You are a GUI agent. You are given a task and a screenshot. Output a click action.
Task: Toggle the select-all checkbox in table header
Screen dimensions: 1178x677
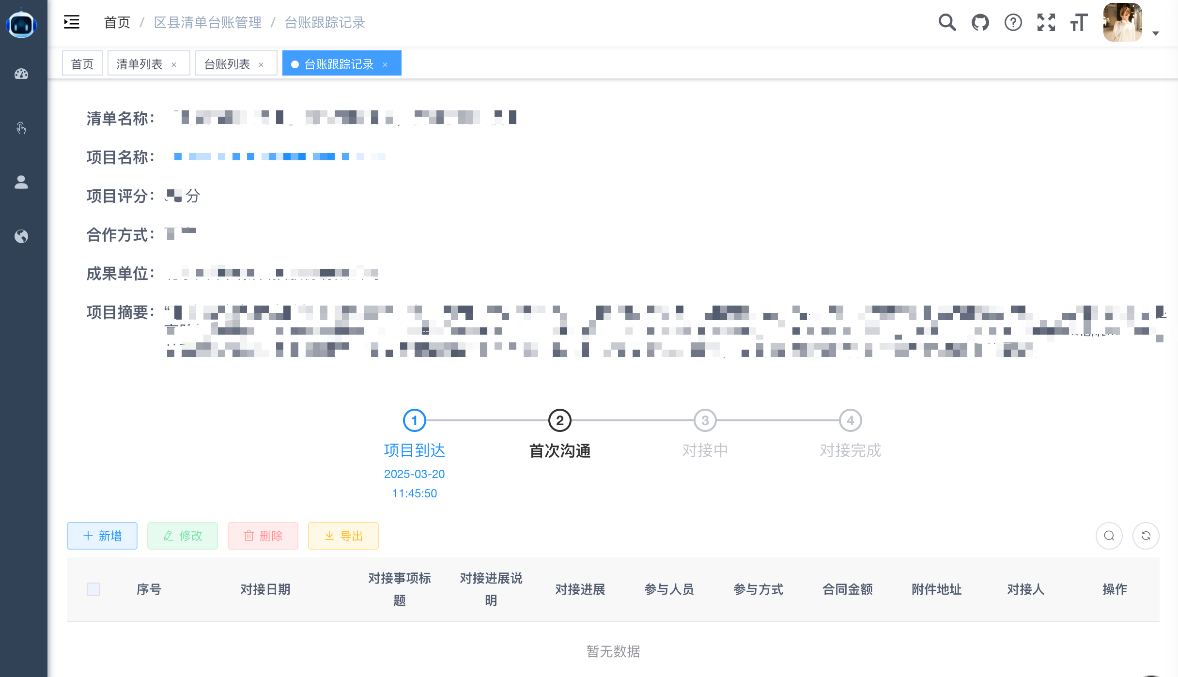tap(93, 589)
